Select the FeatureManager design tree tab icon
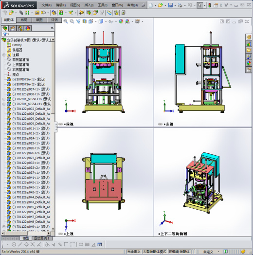This screenshot has height=255, width=253. click(x=5, y=28)
